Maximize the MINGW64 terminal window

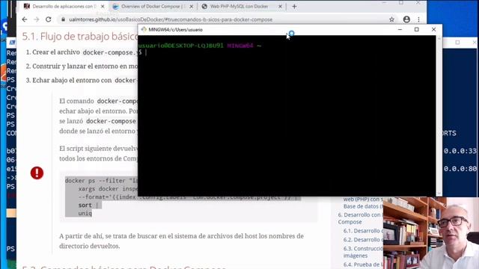(x=417, y=30)
